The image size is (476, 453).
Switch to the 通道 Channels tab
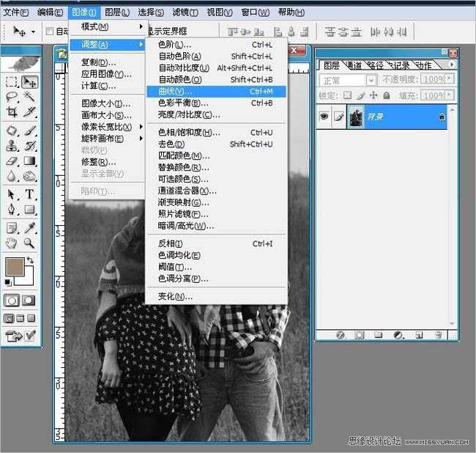[354, 65]
